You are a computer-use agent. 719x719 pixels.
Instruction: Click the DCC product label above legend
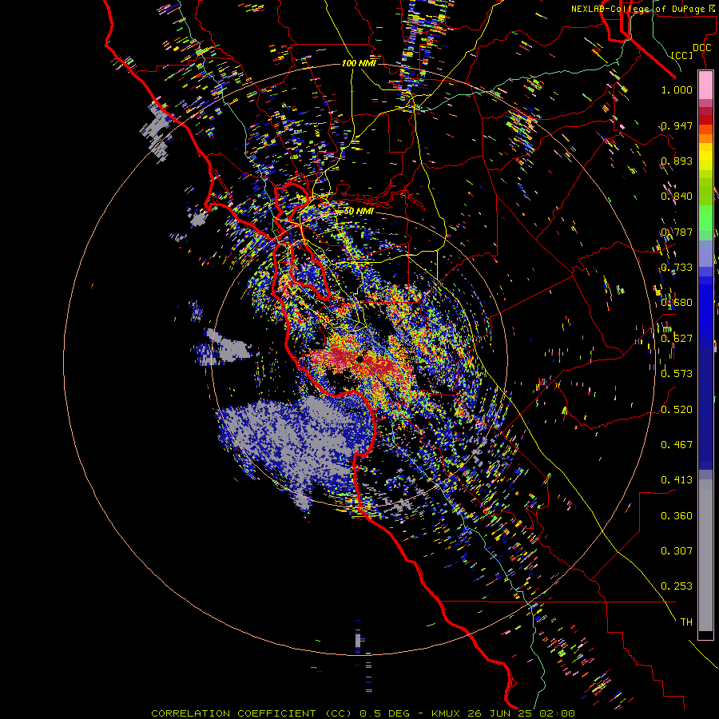(701, 48)
